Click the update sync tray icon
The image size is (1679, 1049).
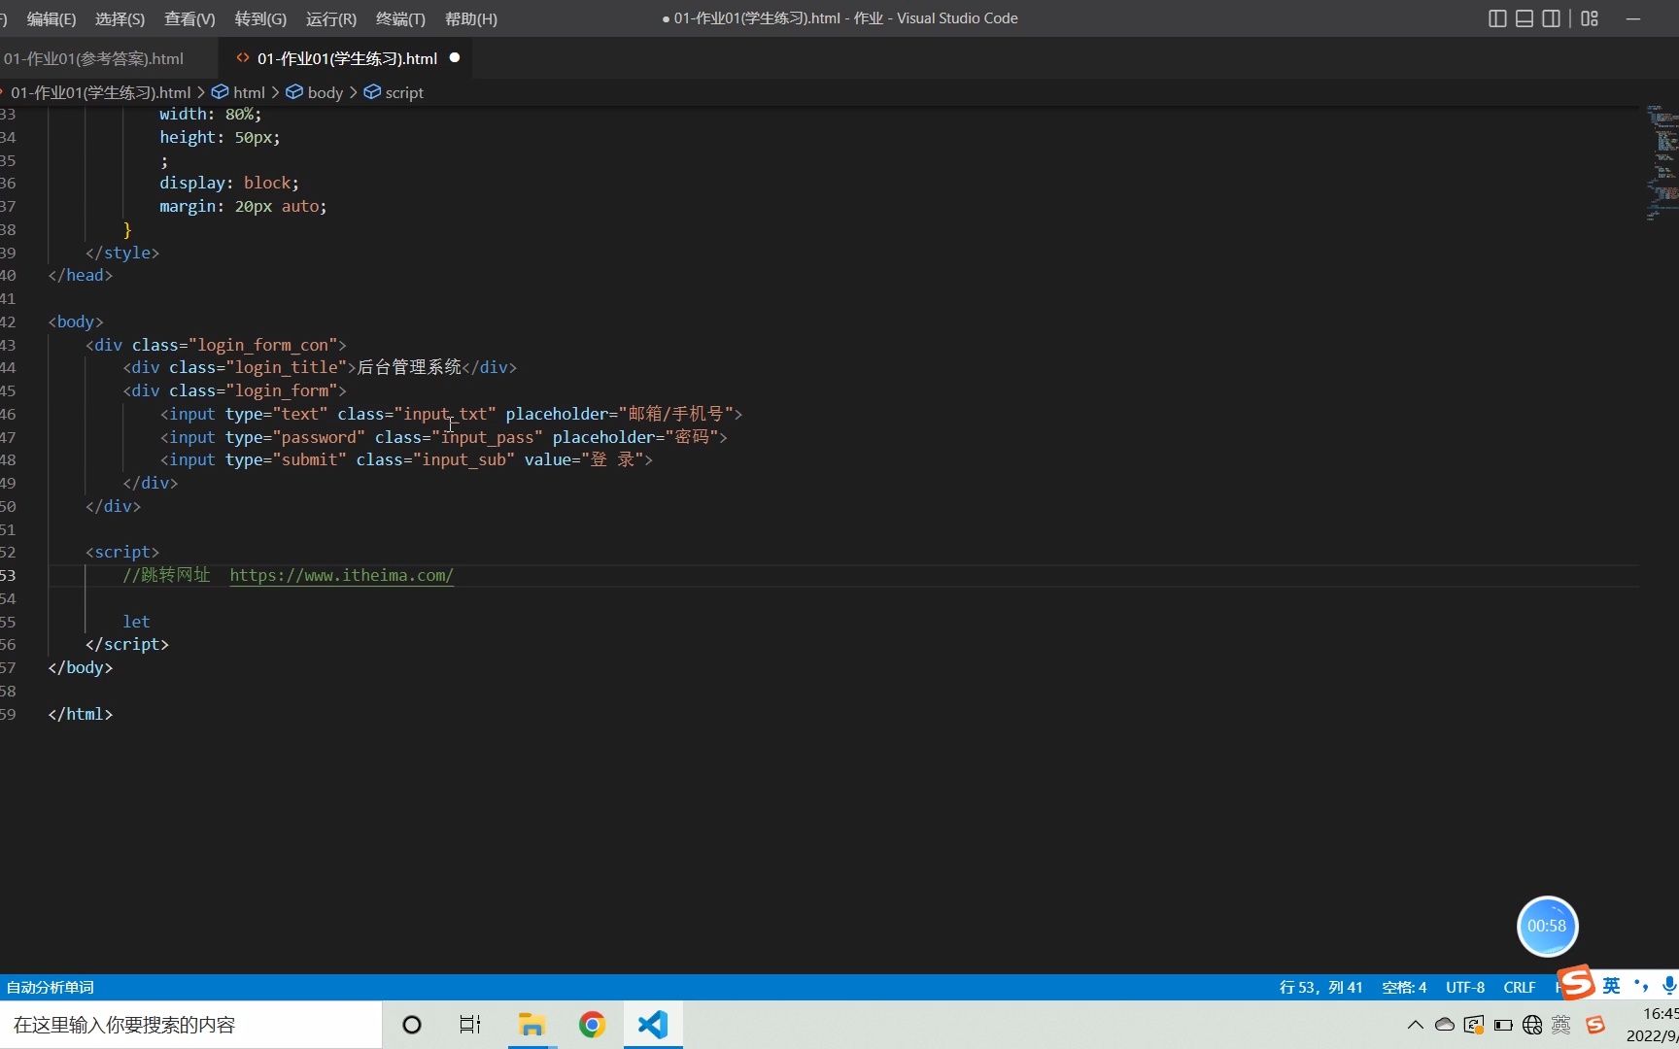[x=1474, y=1025]
